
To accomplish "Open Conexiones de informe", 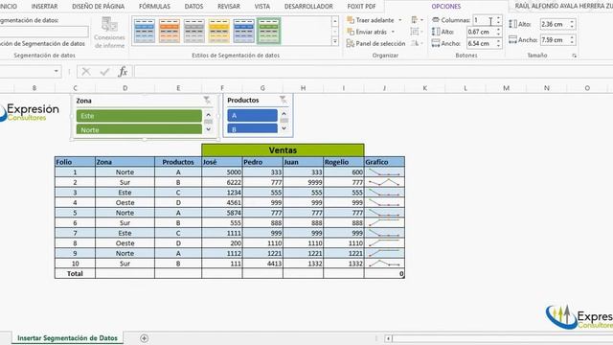I will tap(109, 32).
